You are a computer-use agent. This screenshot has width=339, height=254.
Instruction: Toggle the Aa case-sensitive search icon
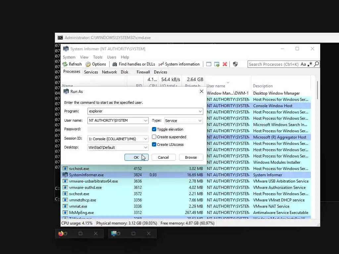coord(303,64)
